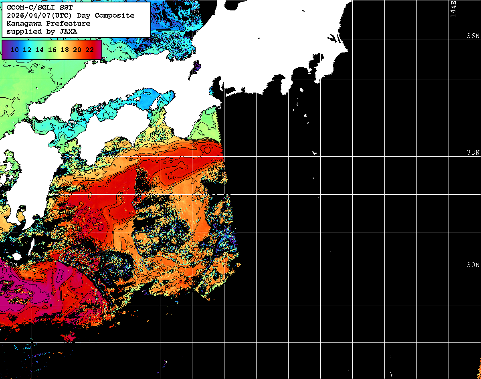481x379 pixels.
Task: Click the light green bay beside black mask
Action: click(208, 128)
